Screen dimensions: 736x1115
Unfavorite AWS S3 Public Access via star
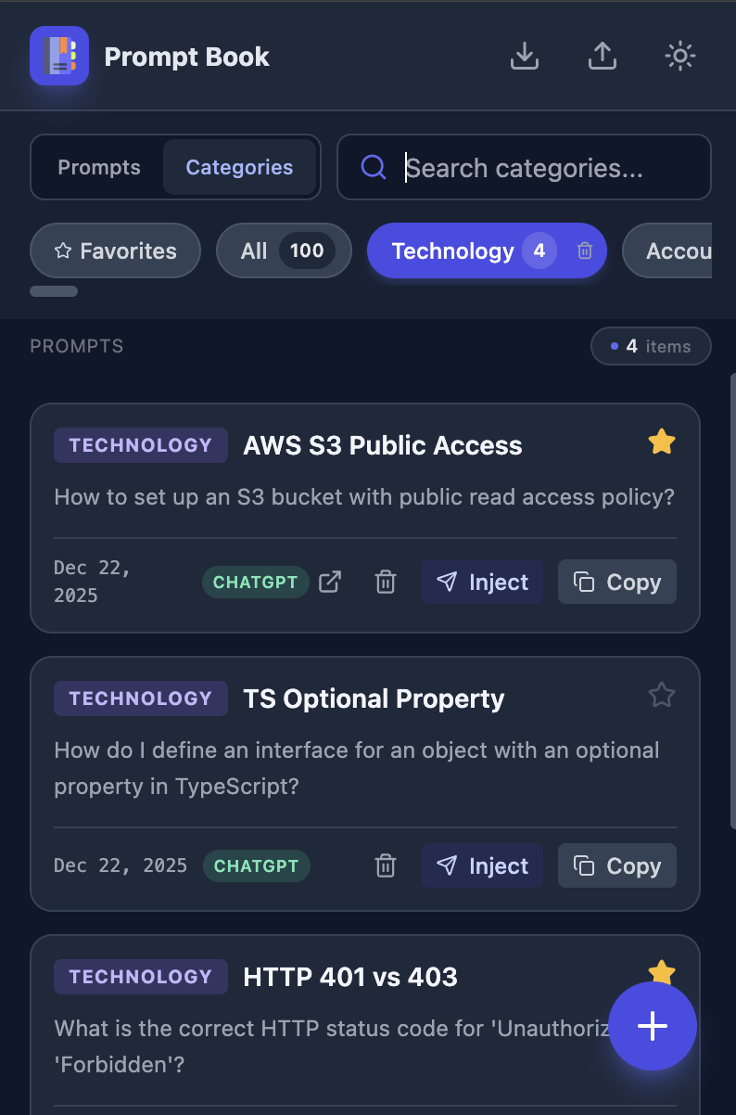click(661, 442)
